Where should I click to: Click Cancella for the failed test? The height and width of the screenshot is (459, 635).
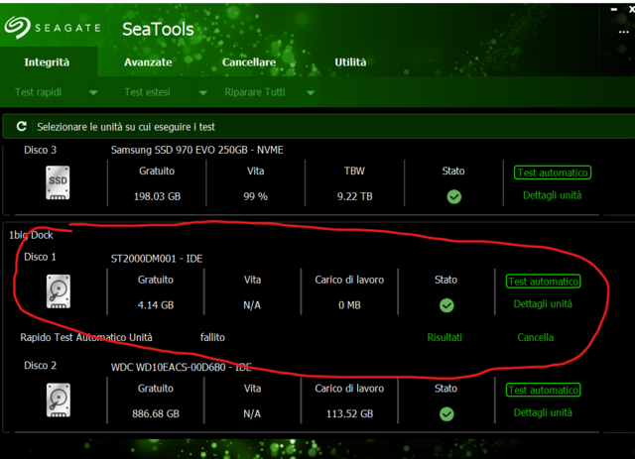point(536,337)
